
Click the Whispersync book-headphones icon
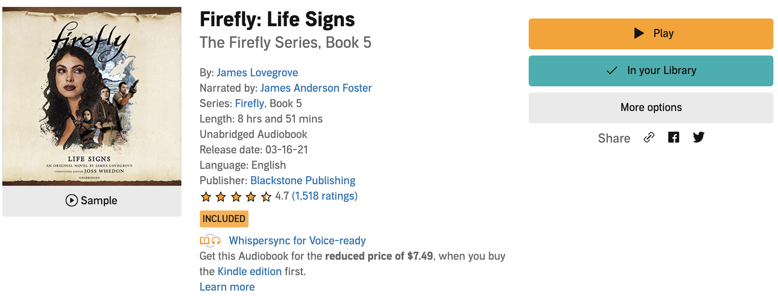pos(210,241)
